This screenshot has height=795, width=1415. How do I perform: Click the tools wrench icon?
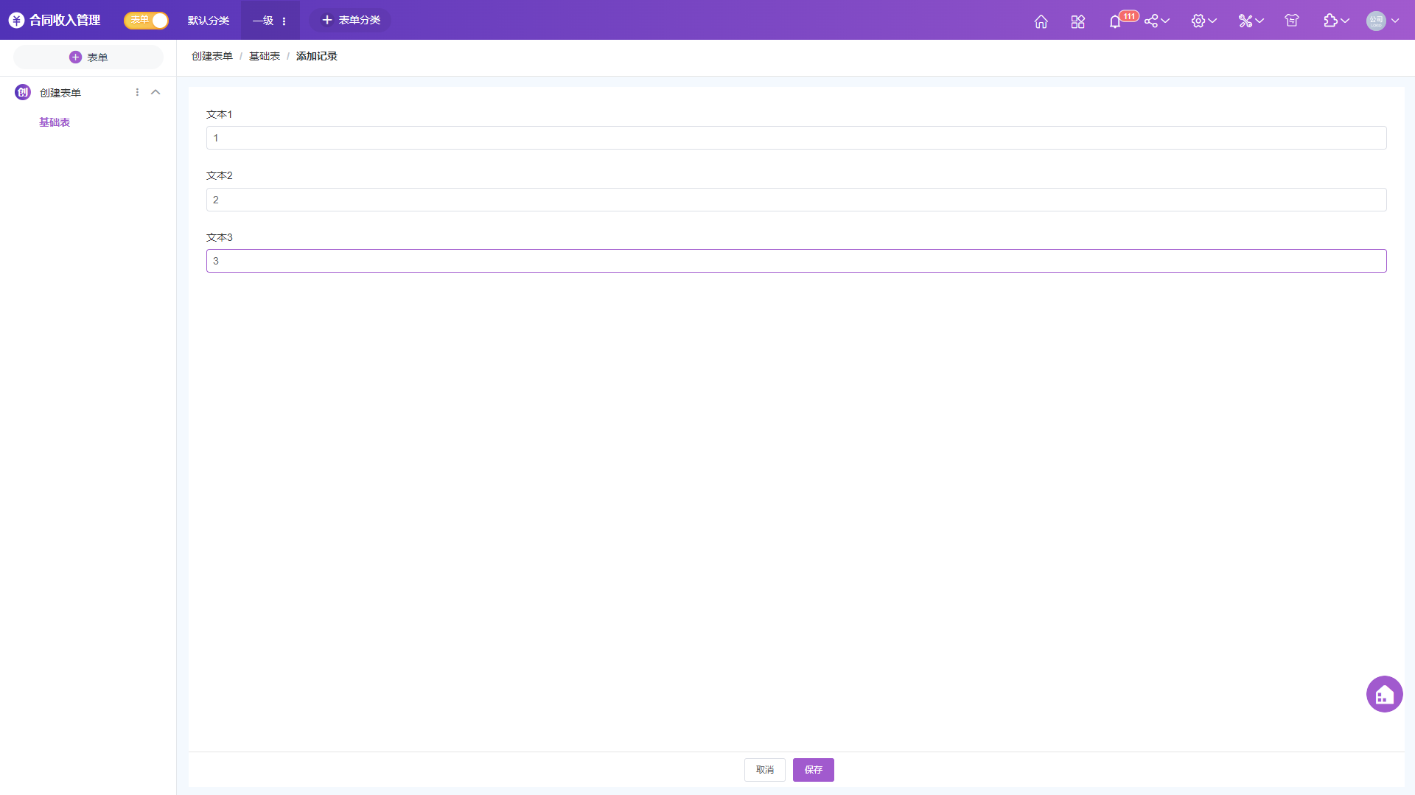pos(1245,21)
